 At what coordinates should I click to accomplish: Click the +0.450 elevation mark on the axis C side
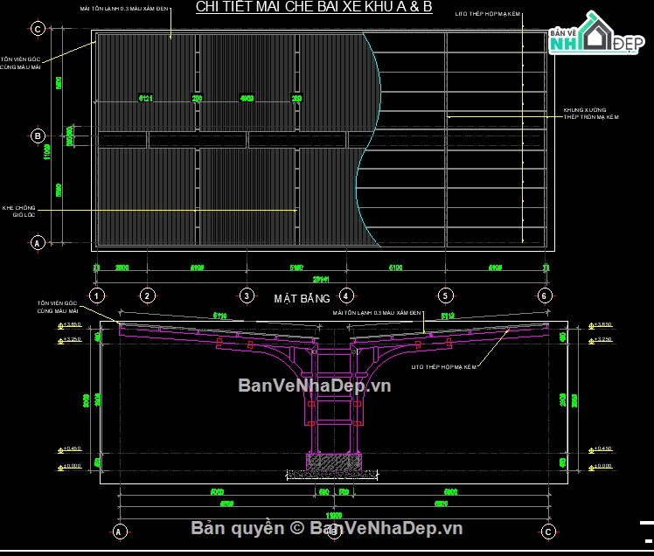click(x=600, y=449)
